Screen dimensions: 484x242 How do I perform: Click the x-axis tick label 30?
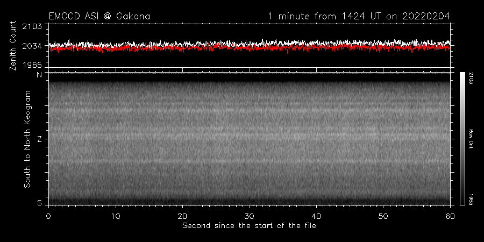tap(250, 216)
